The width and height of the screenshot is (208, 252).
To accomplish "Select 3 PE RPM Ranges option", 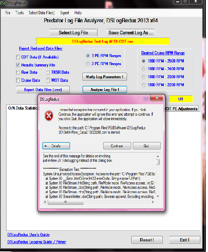I will click(x=88, y=56).
